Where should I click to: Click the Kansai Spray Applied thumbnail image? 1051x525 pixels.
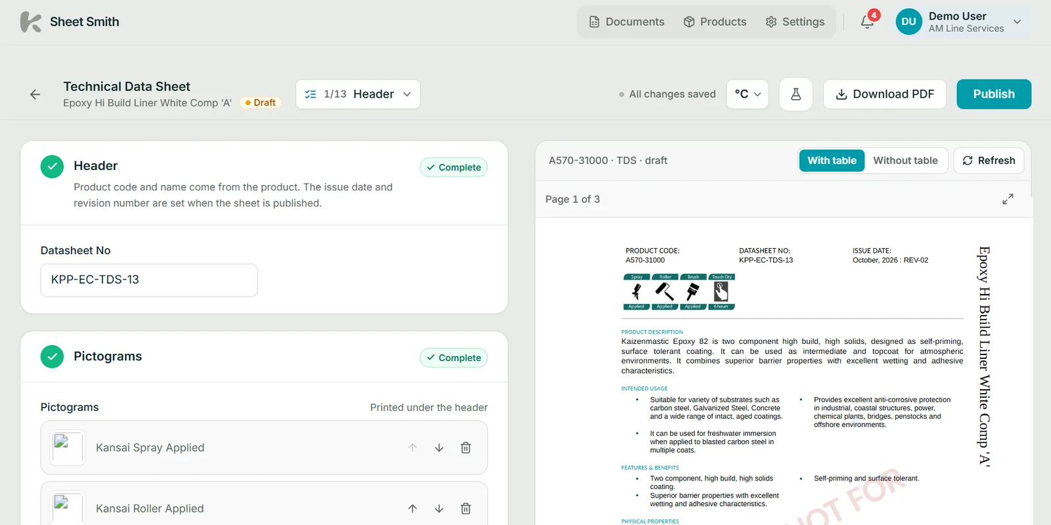click(68, 448)
